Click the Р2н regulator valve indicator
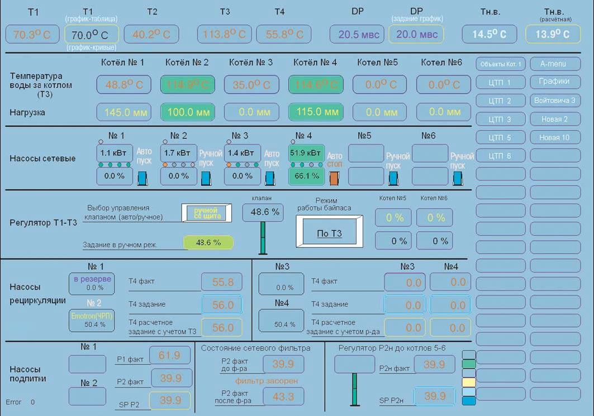594x416 pixels. click(354, 389)
